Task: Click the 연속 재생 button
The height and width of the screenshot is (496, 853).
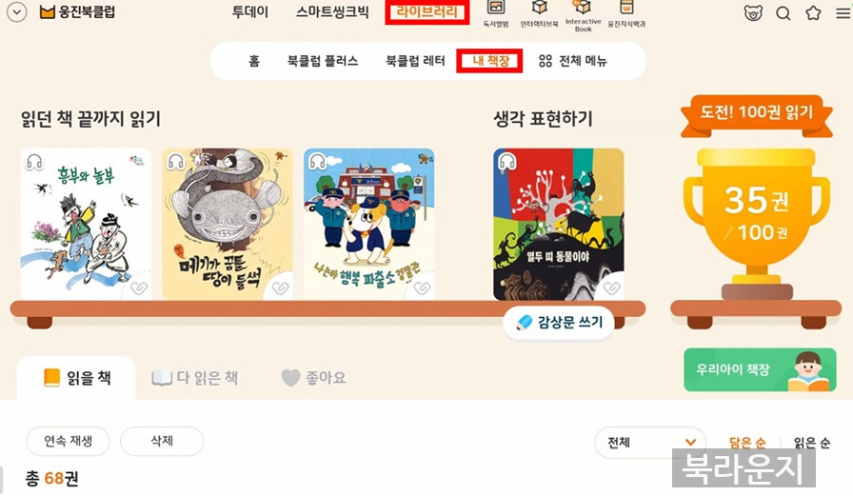Action: pos(68,441)
